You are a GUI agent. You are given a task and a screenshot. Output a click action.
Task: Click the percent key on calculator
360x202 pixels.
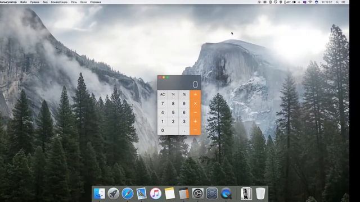tap(184, 94)
